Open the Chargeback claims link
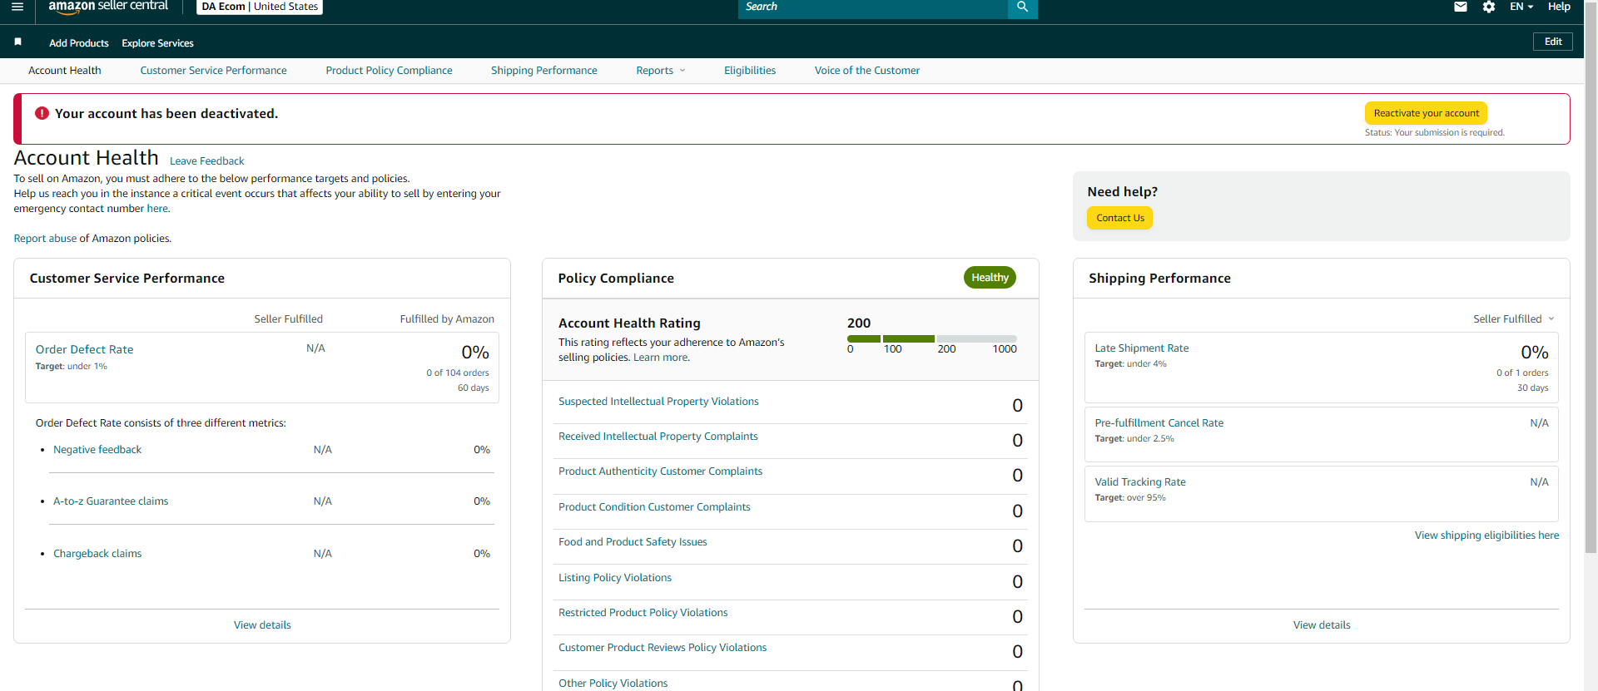Screen dimensions: 1598x691 coord(97,554)
